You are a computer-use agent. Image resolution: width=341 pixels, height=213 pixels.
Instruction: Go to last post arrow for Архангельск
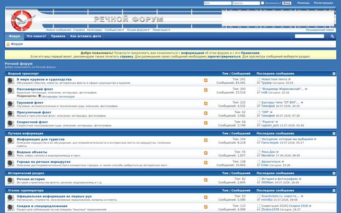coord(283,162)
